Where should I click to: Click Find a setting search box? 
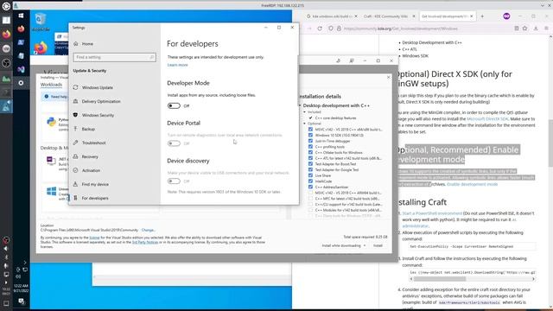[115, 57]
